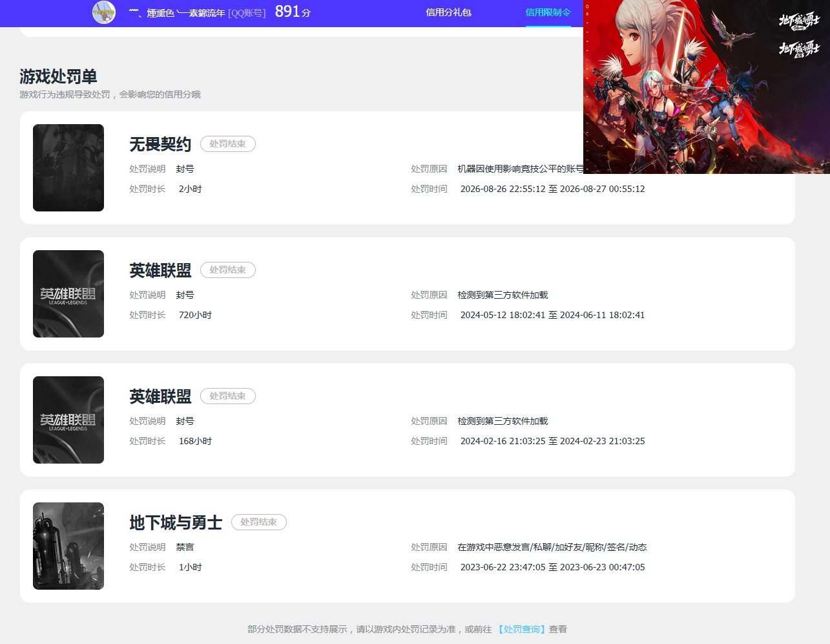Click the 处罚结束 badge beside 地下城与勇士
The width and height of the screenshot is (830, 644).
(x=258, y=522)
